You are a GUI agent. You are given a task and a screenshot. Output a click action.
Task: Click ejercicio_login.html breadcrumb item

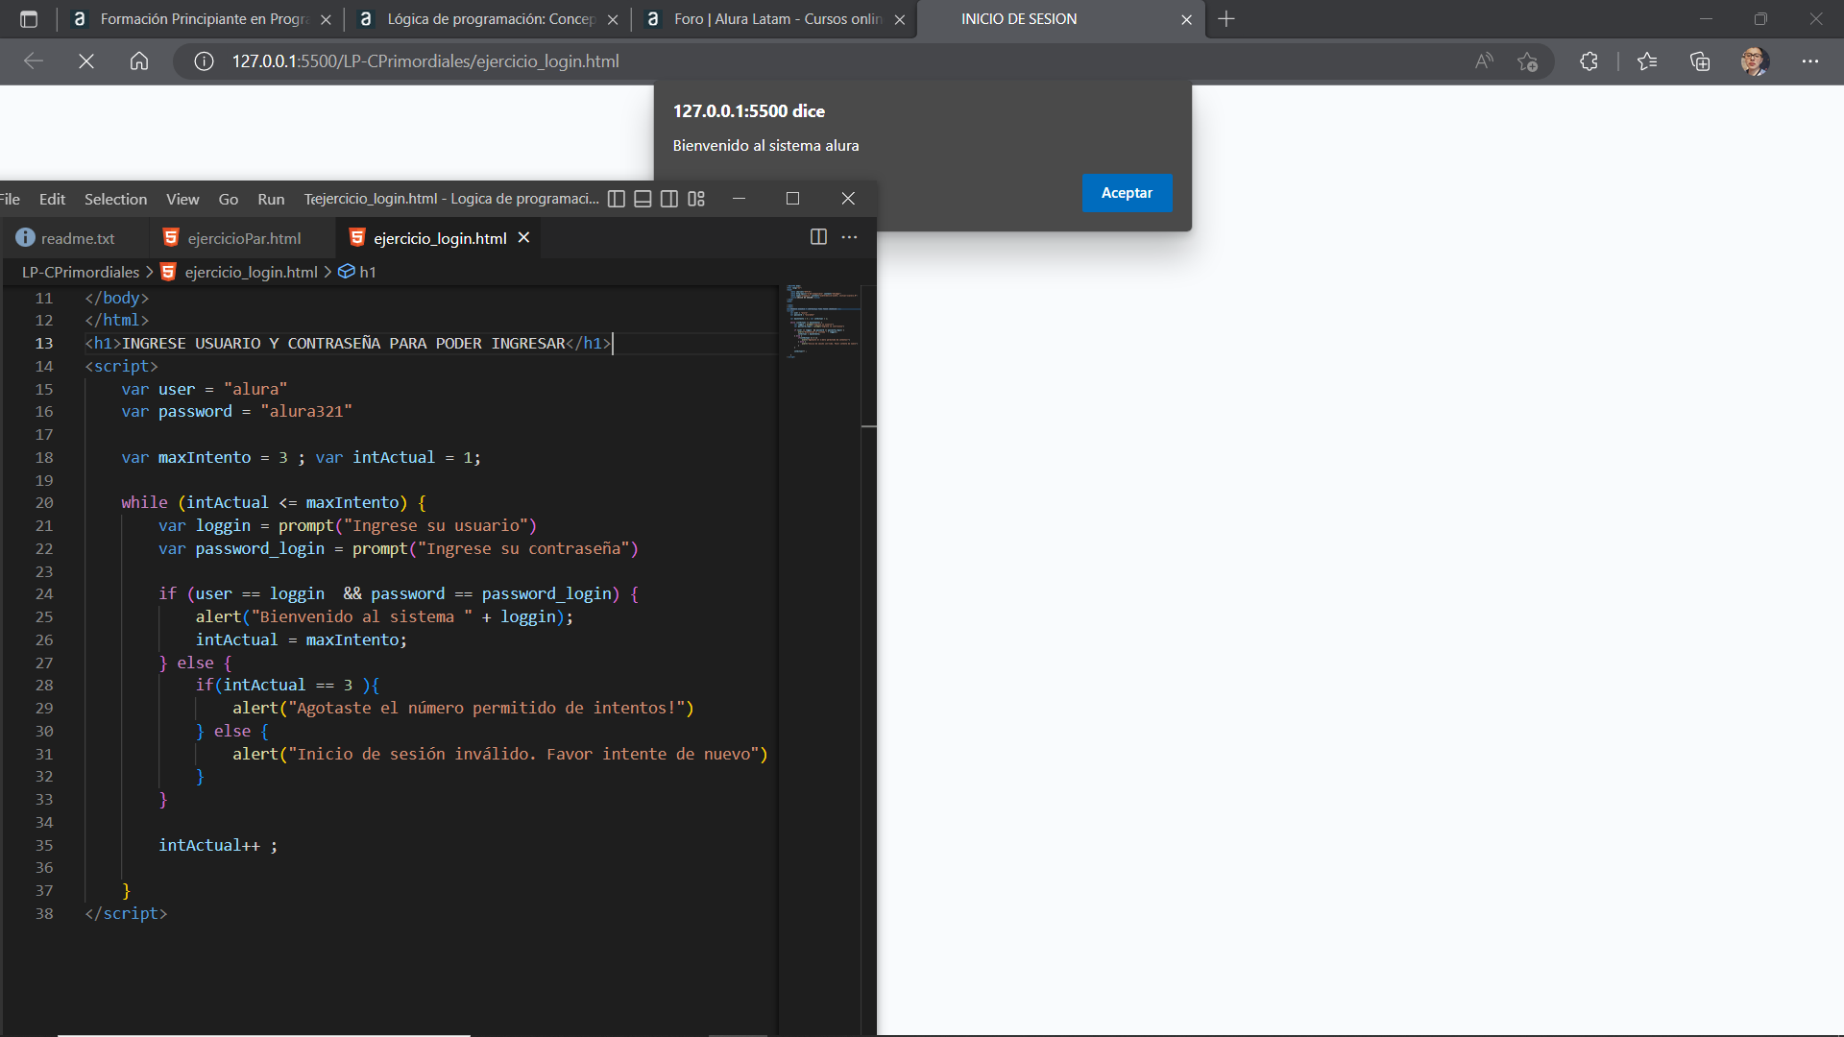pos(251,273)
